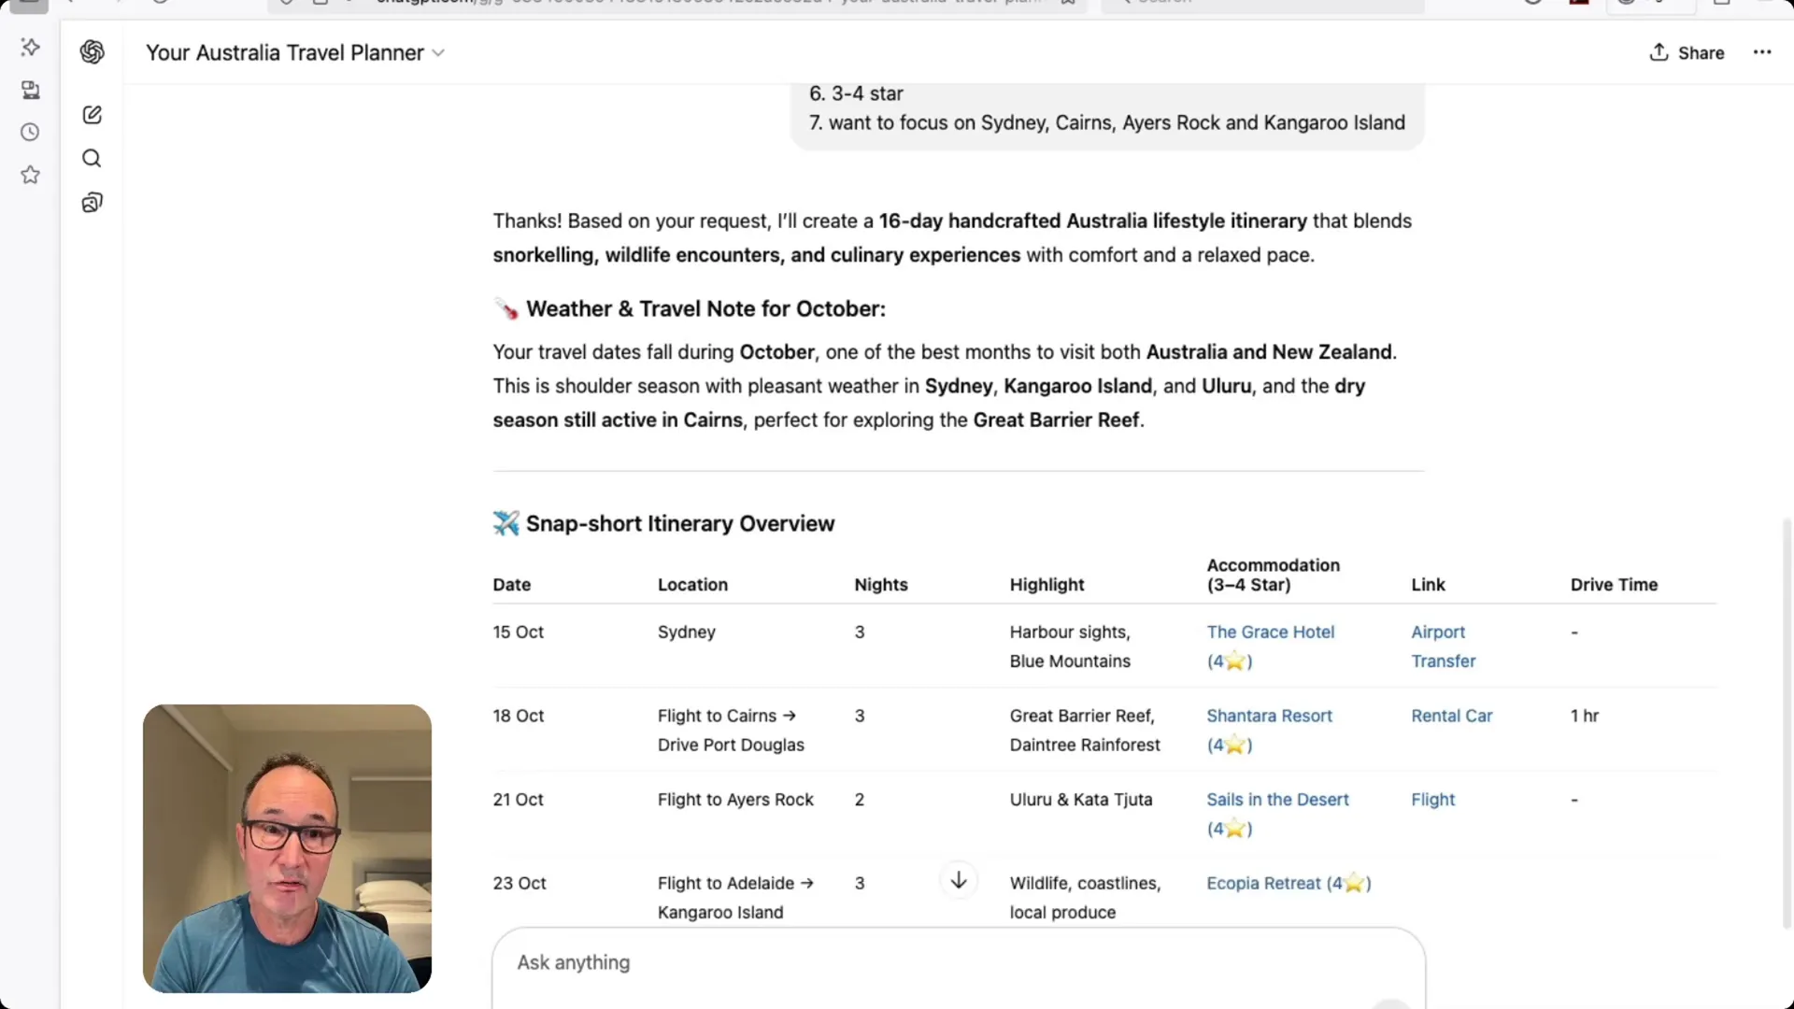Open synced tabs icon in browser sidebar

pyautogui.click(x=31, y=90)
